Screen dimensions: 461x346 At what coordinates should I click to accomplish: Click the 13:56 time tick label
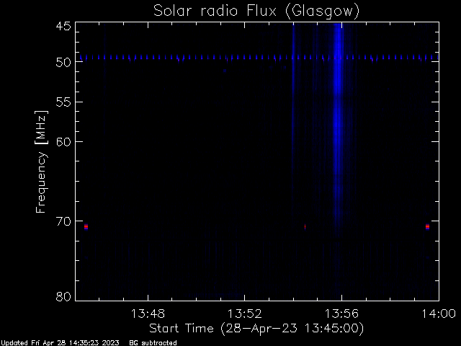click(x=341, y=314)
